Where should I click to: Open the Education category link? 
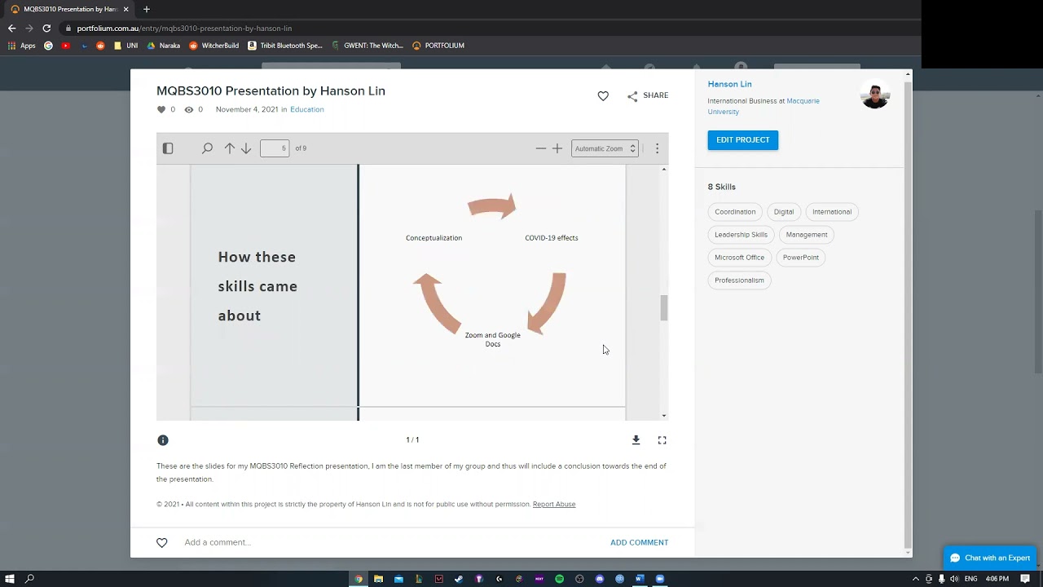click(306, 109)
